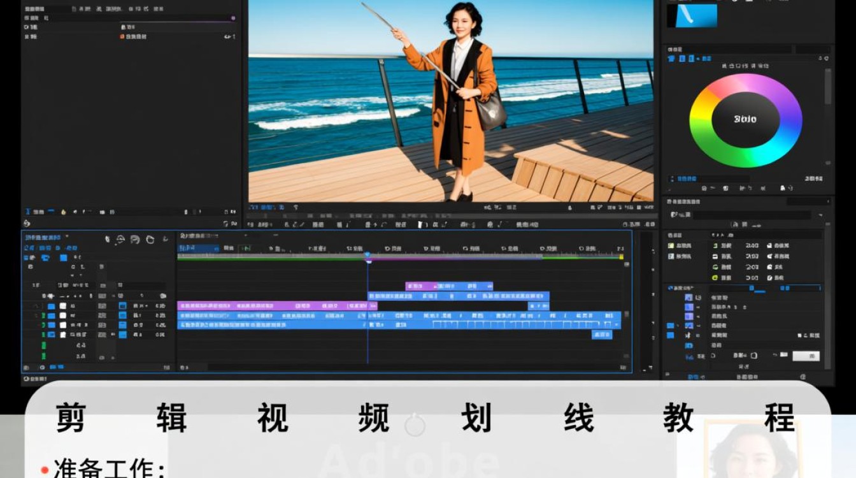Click the color panel's vertical scrollbar

827,86
